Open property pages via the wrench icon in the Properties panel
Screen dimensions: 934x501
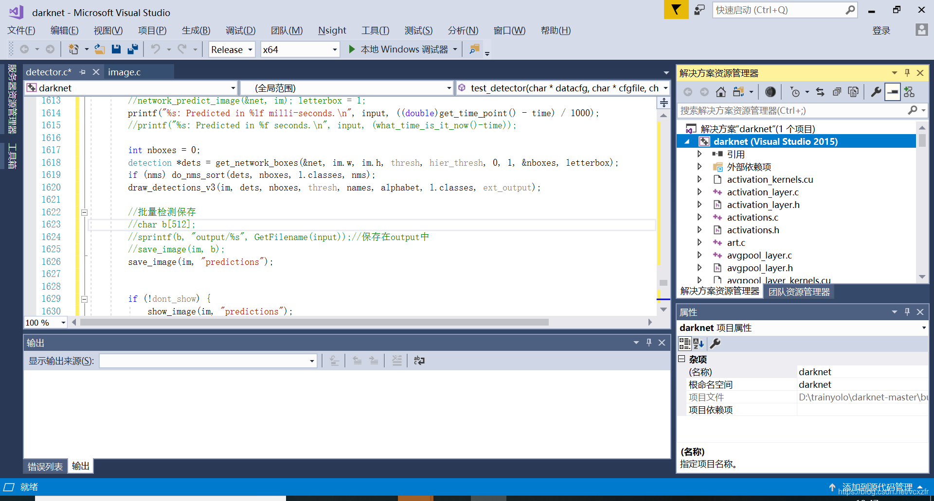[x=715, y=344]
